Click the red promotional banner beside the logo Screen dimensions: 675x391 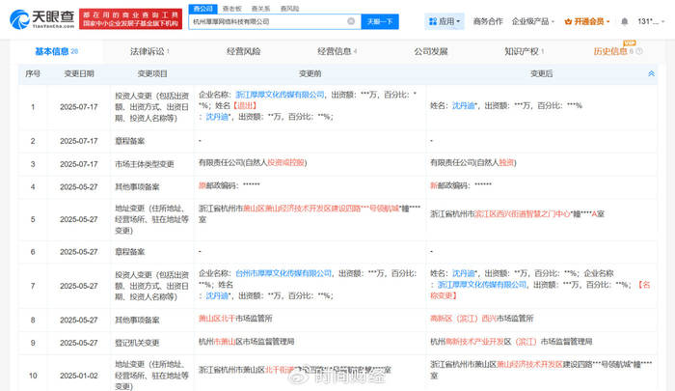coord(130,19)
